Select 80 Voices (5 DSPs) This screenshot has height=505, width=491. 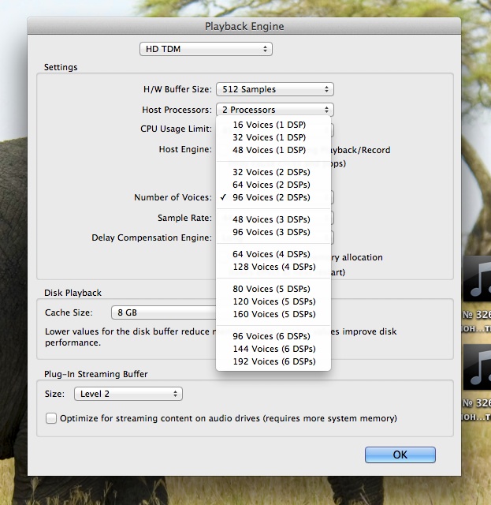click(273, 289)
